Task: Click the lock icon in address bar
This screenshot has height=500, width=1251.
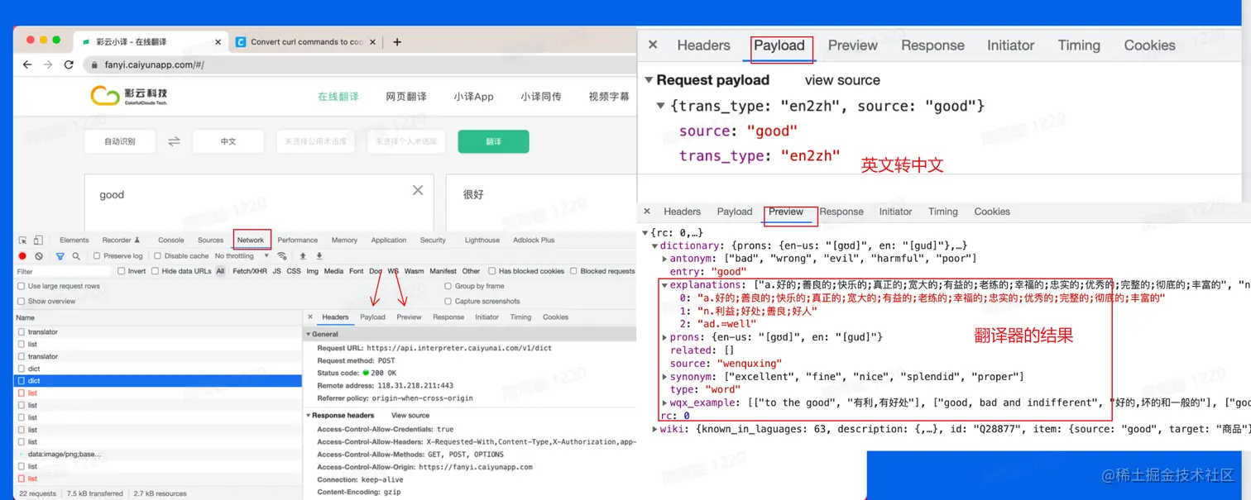Action: pyautogui.click(x=94, y=64)
